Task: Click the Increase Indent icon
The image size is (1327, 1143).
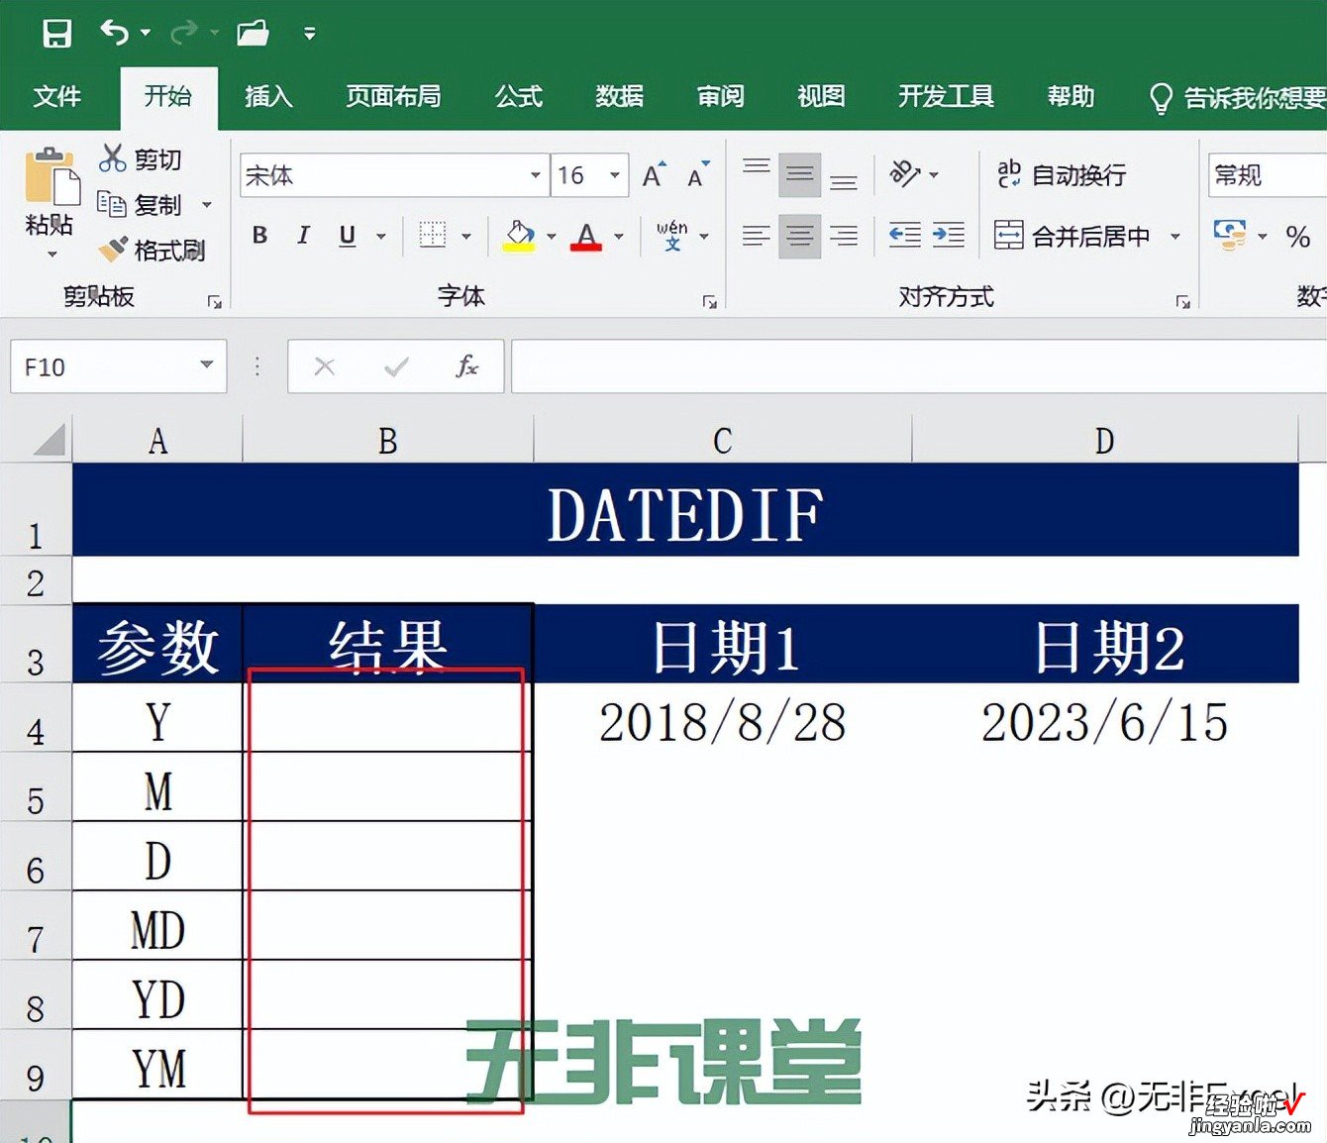Action: tap(949, 235)
